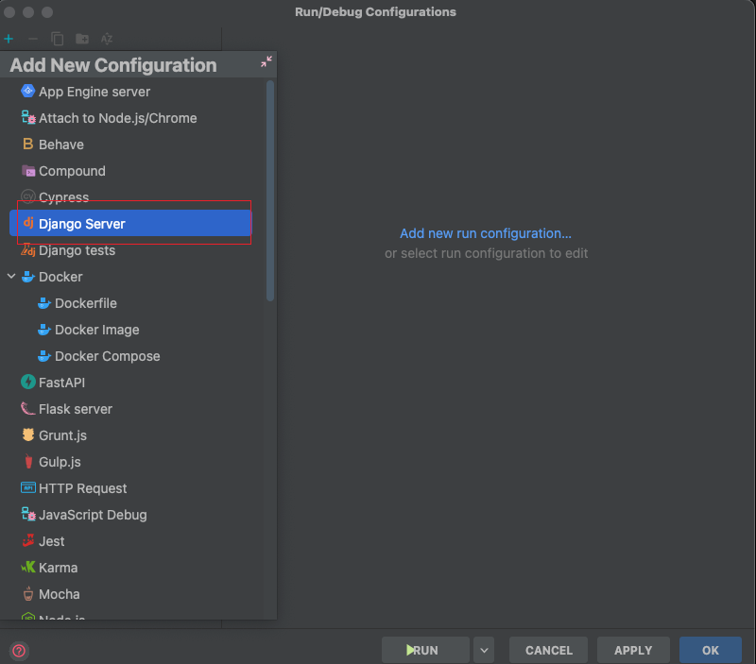Click the Docker Image whale icon
The height and width of the screenshot is (664, 756).
pyautogui.click(x=44, y=330)
